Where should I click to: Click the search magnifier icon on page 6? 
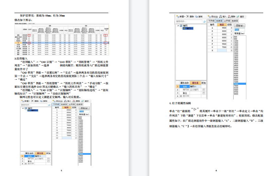tap(204, 22)
